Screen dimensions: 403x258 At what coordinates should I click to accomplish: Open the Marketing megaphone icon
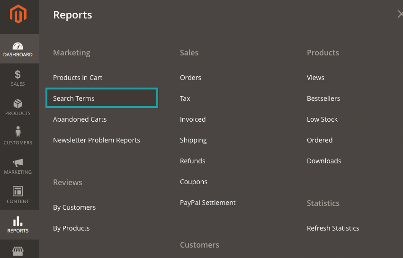point(18,163)
